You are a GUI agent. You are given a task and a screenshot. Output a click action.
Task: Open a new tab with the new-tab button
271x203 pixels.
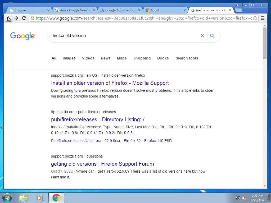click(239, 11)
